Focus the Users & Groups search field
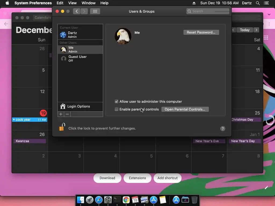 click(x=208, y=11)
